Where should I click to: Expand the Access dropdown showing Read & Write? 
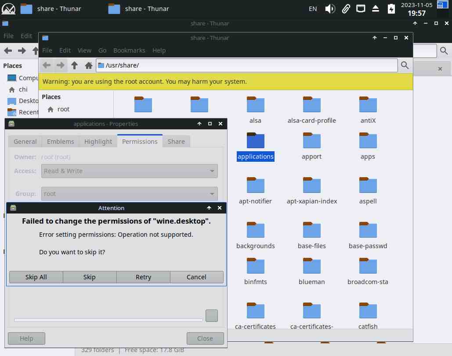coord(130,171)
